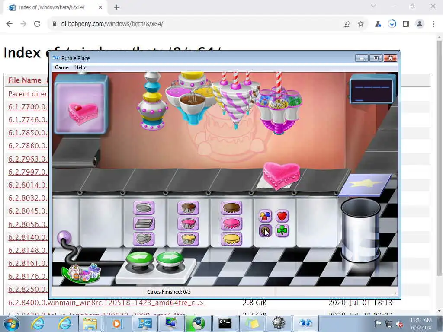Viewport: 443px width, 332px height.
Task: Click the browser back arrow
Action: [x=10, y=24]
